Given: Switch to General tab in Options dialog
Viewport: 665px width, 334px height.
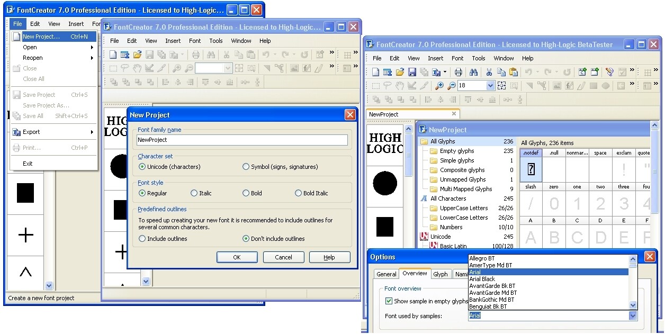Looking at the screenshot, I should click(x=387, y=274).
